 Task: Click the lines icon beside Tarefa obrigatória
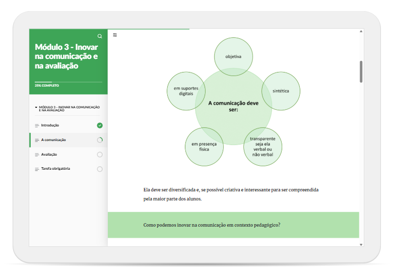(x=37, y=169)
